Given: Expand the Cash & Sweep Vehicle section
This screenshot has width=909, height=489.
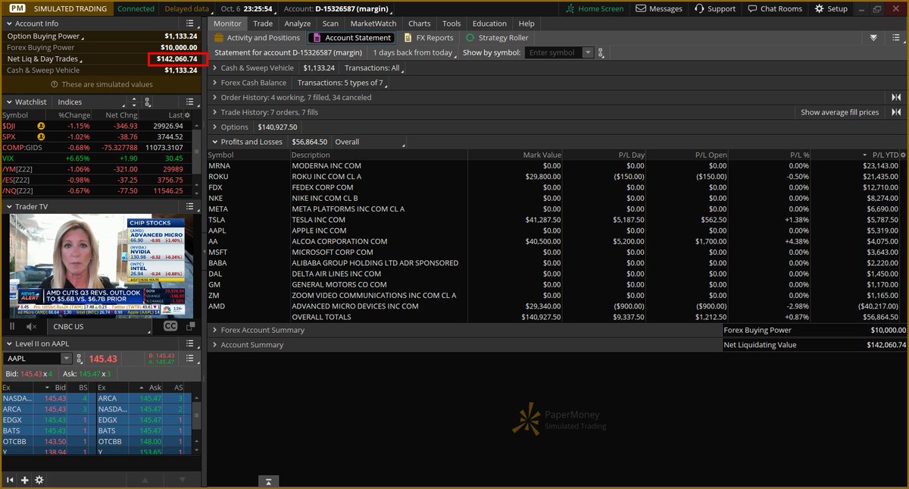Looking at the screenshot, I should (215, 67).
